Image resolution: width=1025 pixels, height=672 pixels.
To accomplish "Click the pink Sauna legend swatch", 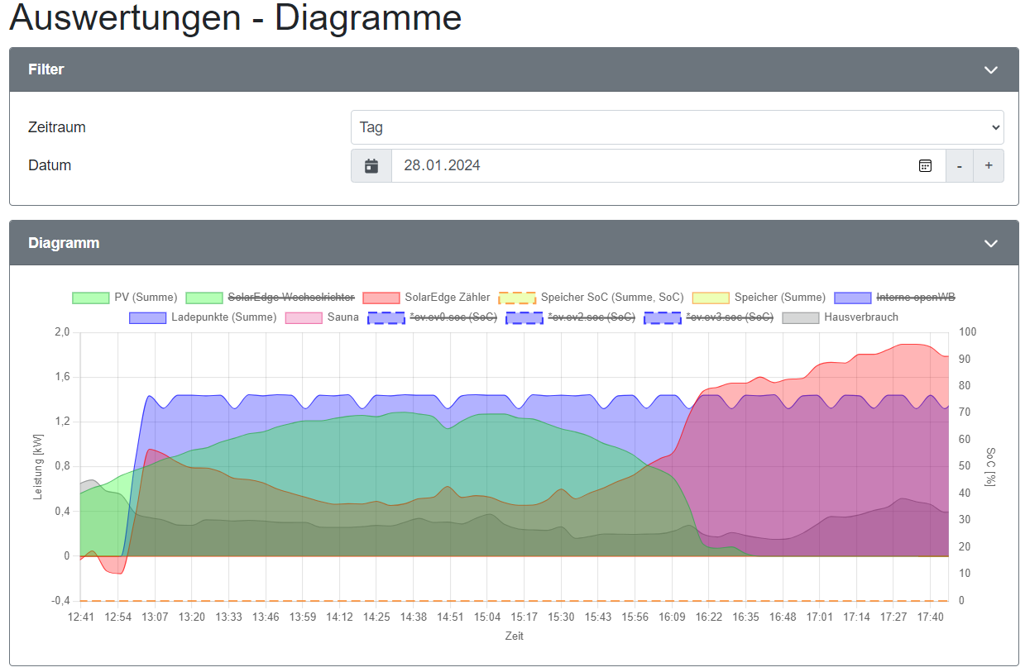I will pos(303,317).
